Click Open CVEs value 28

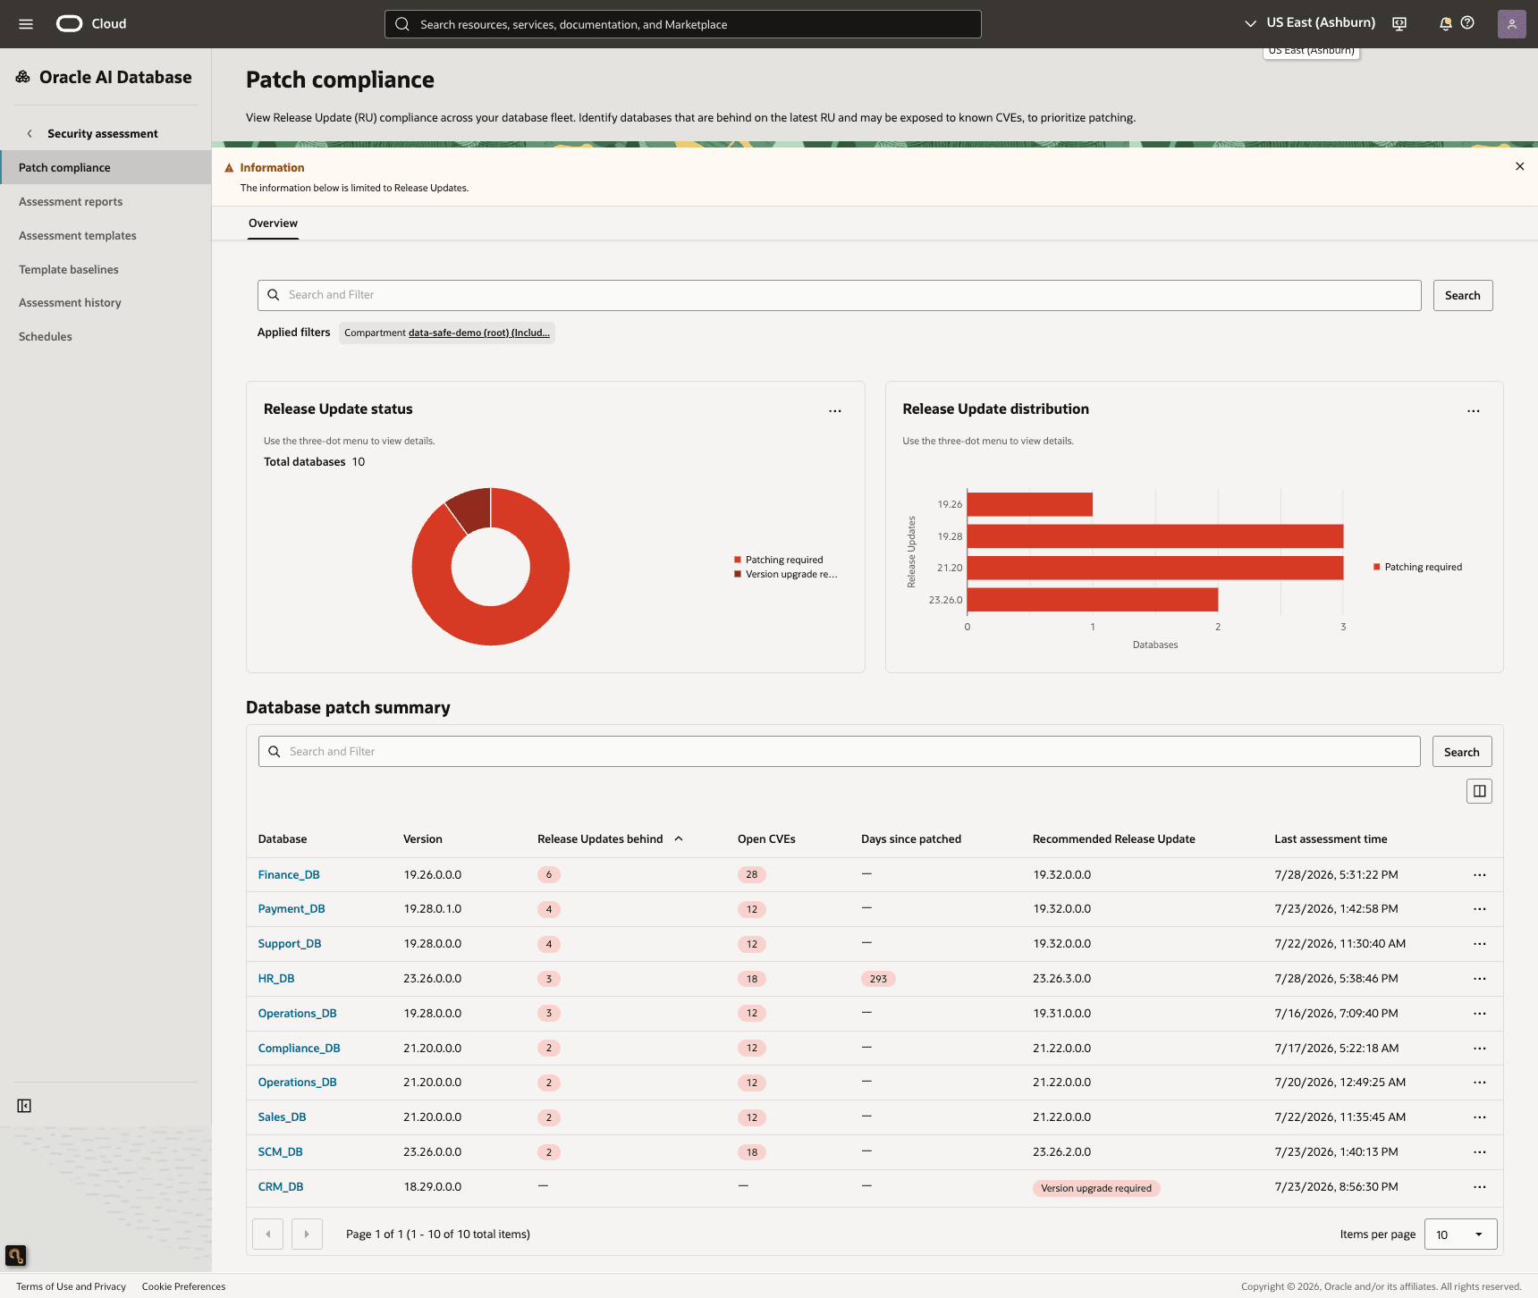tap(752, 875)
